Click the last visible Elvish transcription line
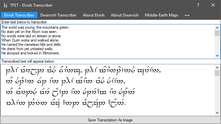This screenshot has width=221, height=124. (66, 103)
